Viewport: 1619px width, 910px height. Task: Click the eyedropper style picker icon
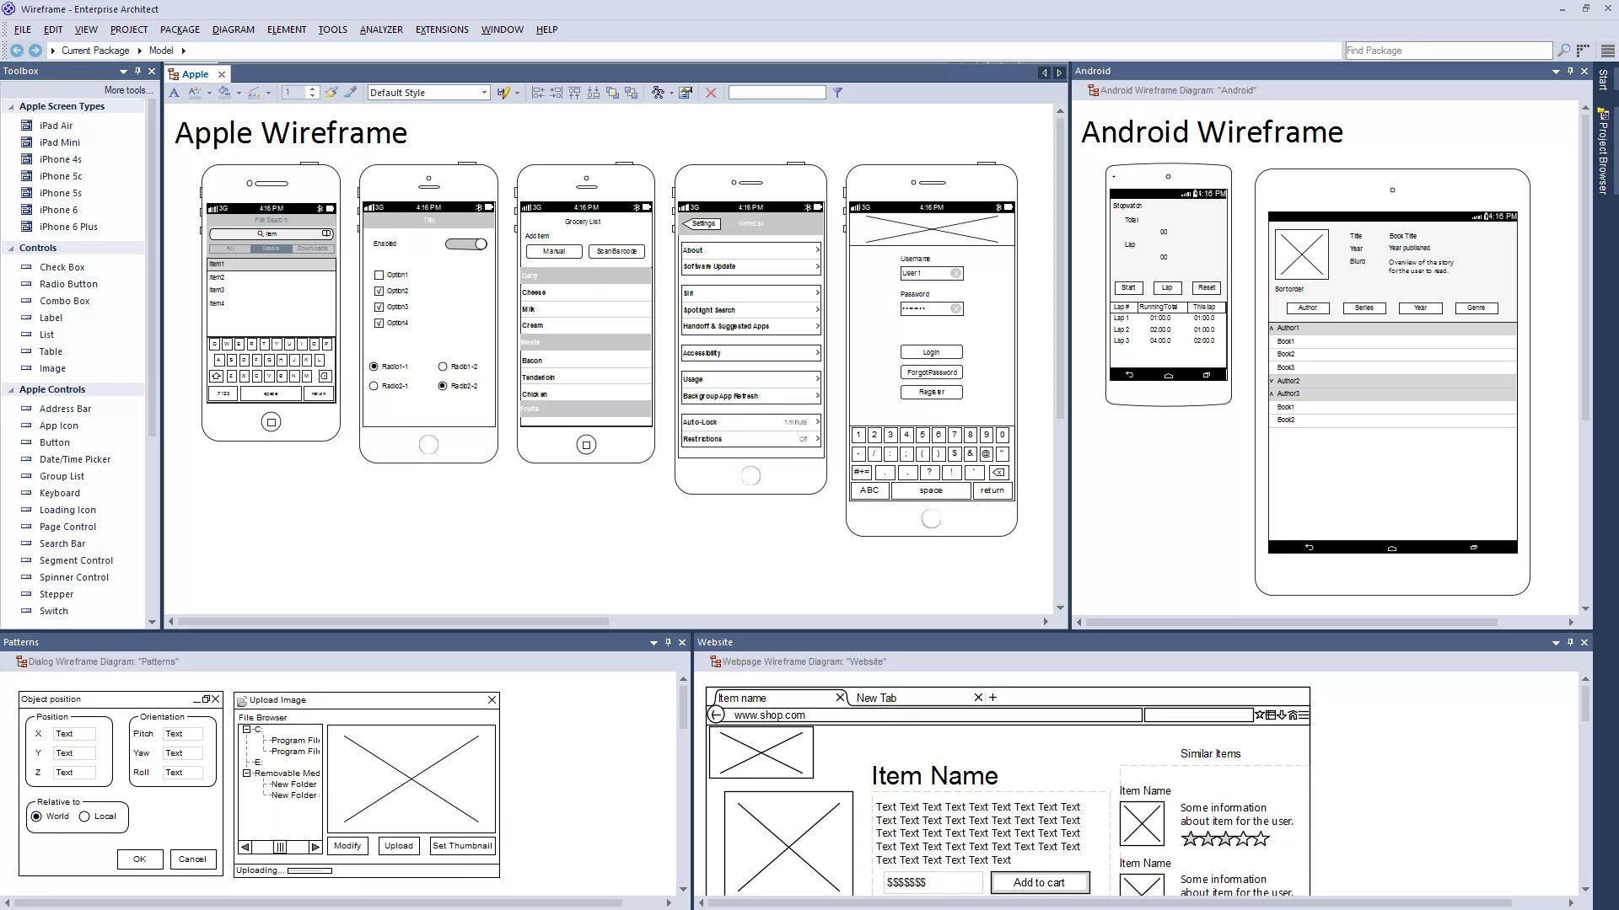[350, 93]
